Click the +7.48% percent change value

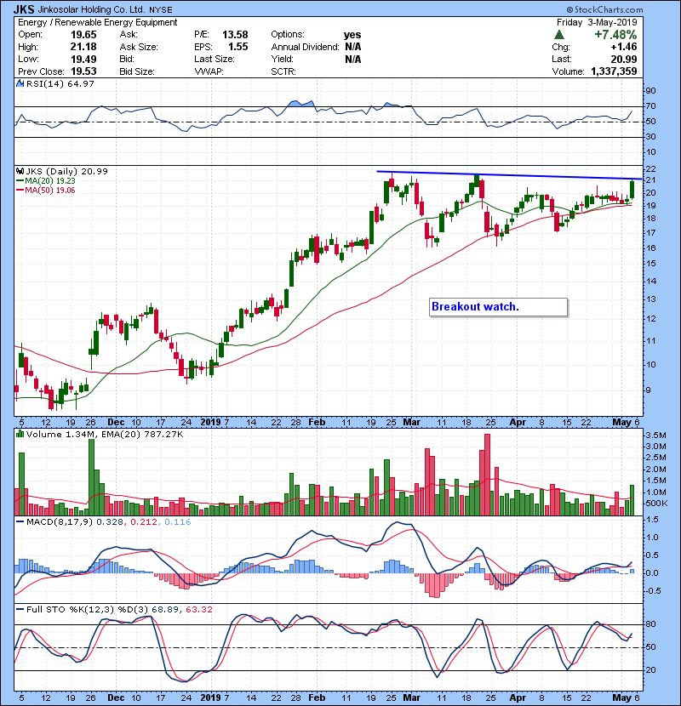click(615, 35)
